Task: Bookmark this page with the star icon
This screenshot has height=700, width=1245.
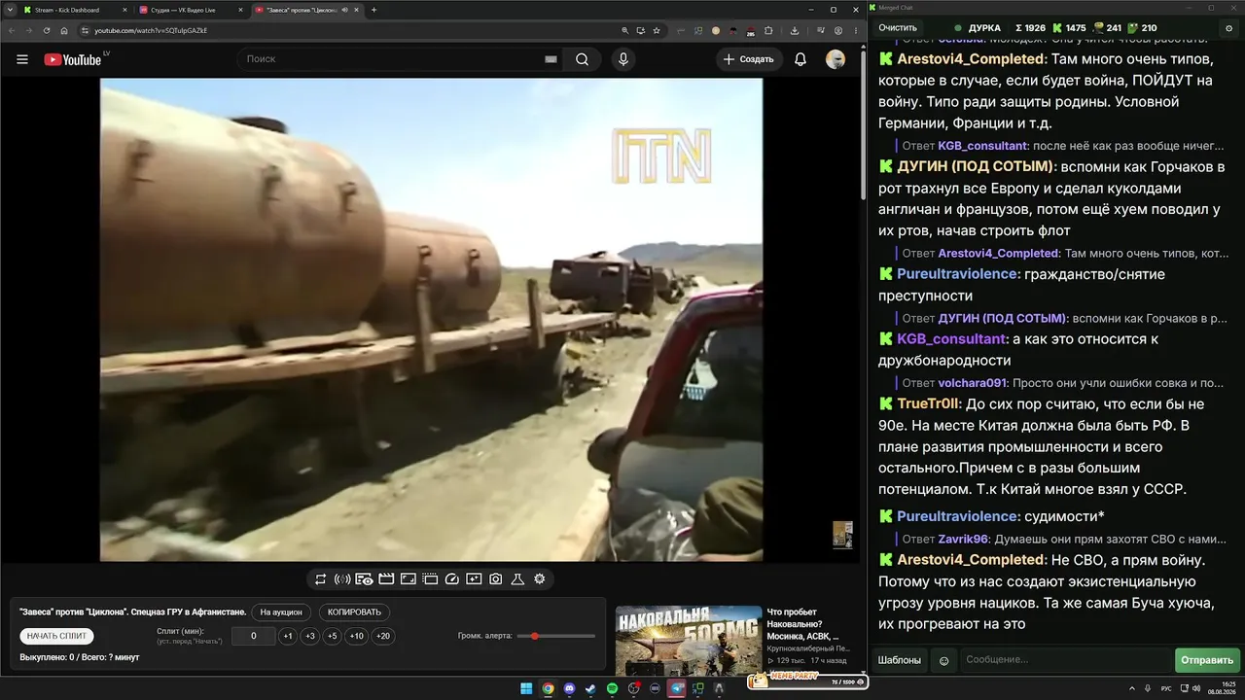Action: pos(657,30)
